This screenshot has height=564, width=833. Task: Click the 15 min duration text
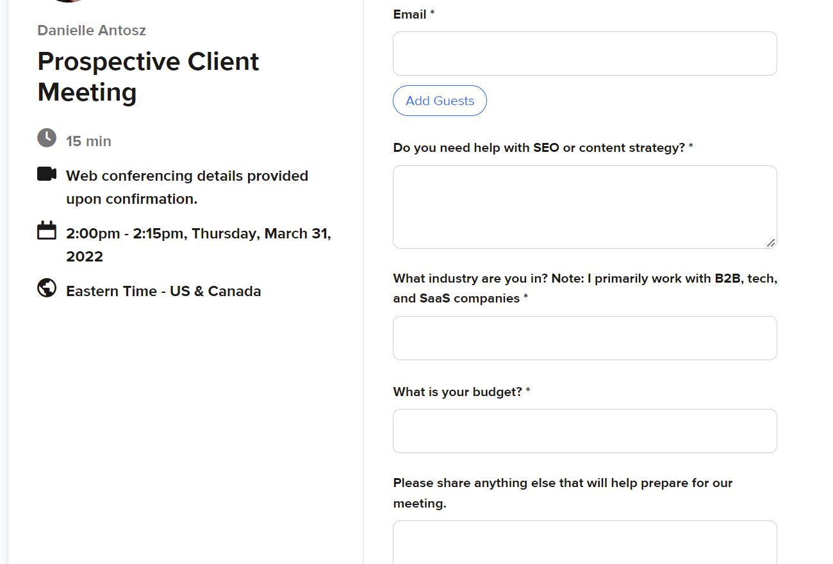click(x=88, y=141)
